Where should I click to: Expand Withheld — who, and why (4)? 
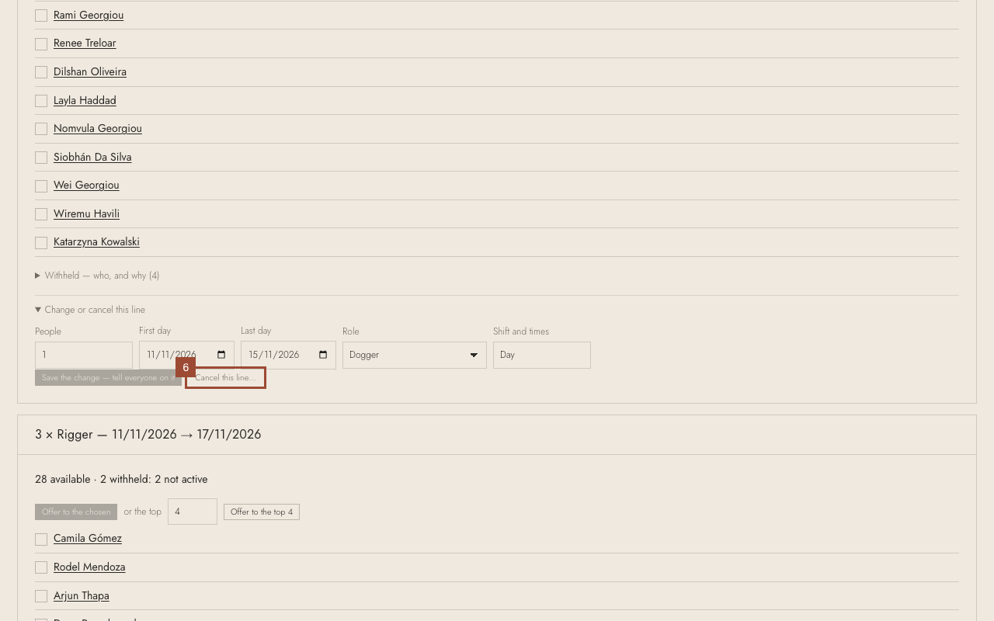(97, 276)
